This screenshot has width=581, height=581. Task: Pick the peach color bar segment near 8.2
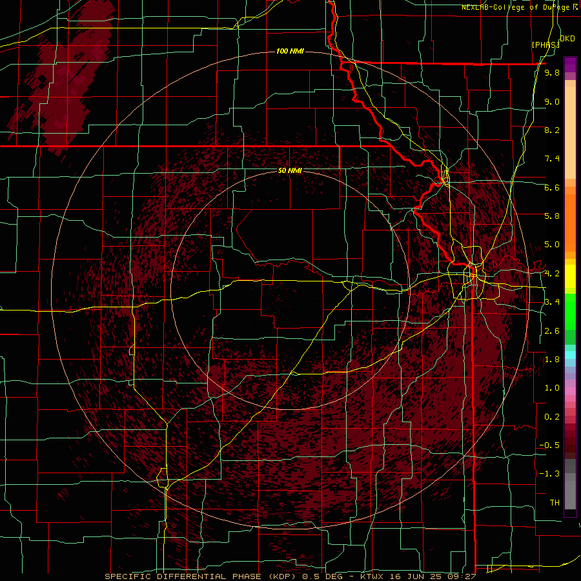pyautogui.click(x=570, y=132)
